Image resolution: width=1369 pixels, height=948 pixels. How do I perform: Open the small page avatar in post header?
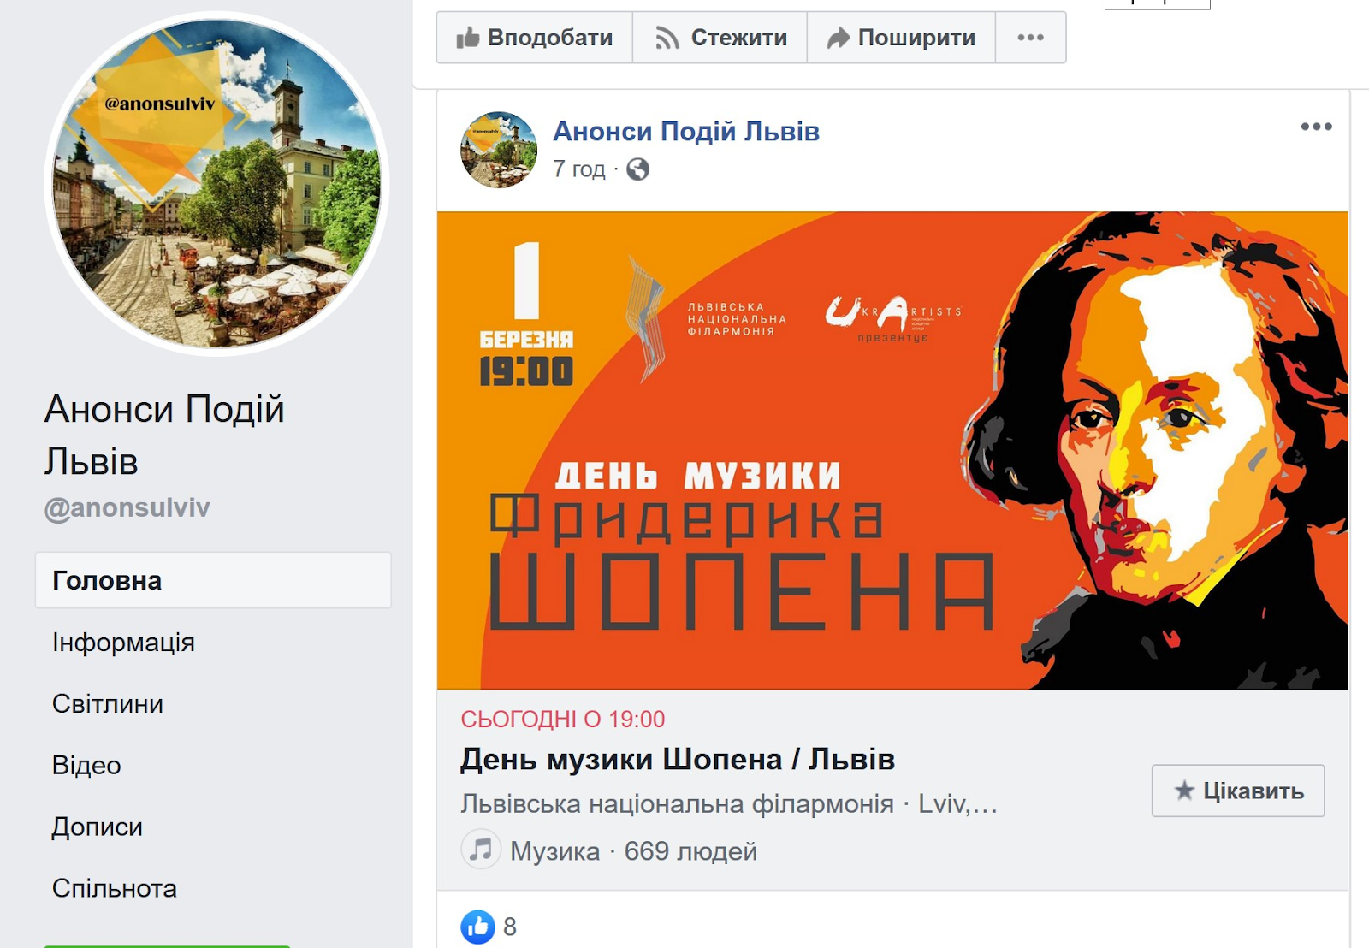499,150
